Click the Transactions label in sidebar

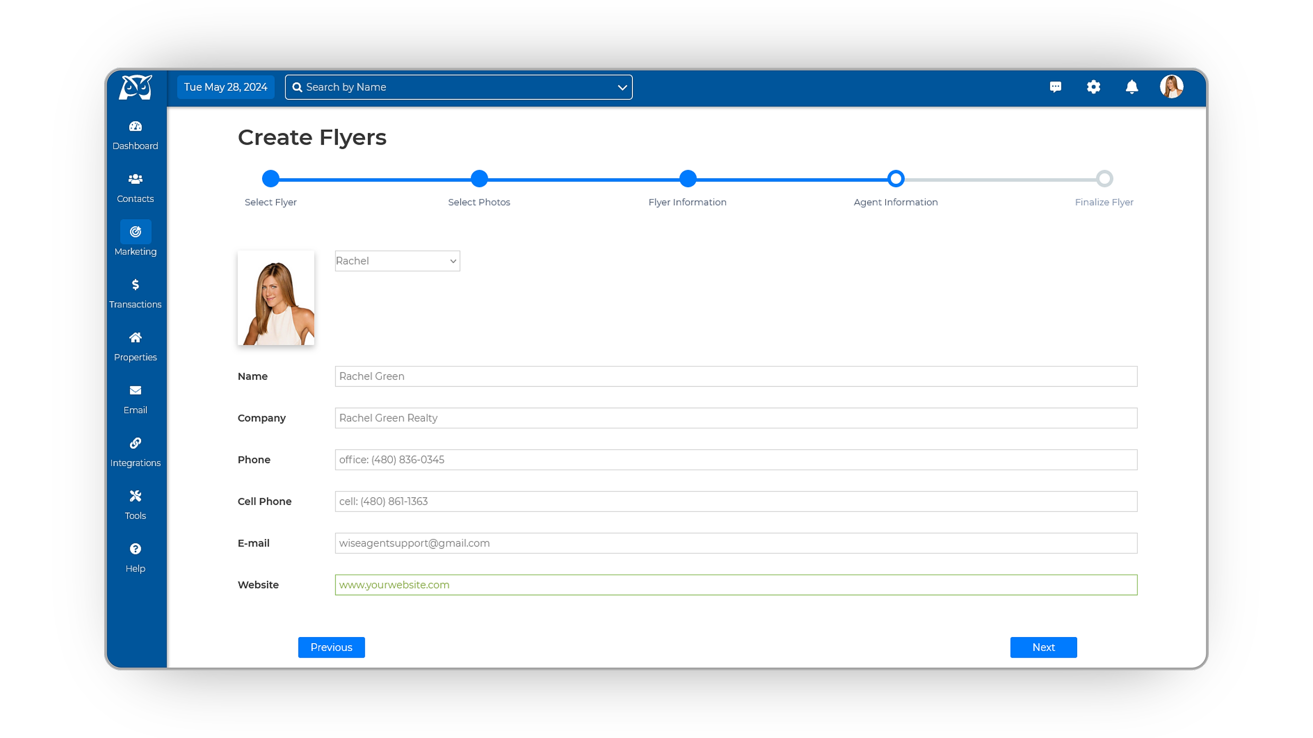point(135,304)
